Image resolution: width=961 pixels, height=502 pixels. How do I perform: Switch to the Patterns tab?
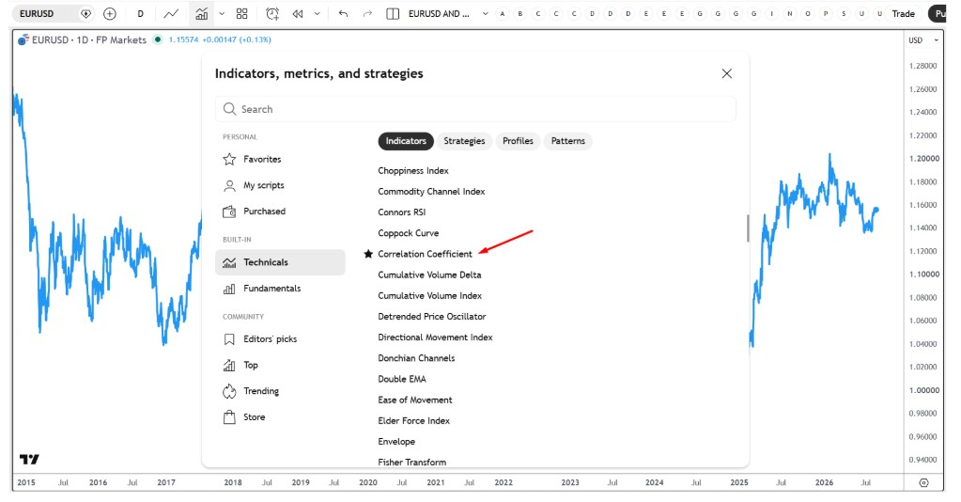pyautogui.click(x=568, y=141)
